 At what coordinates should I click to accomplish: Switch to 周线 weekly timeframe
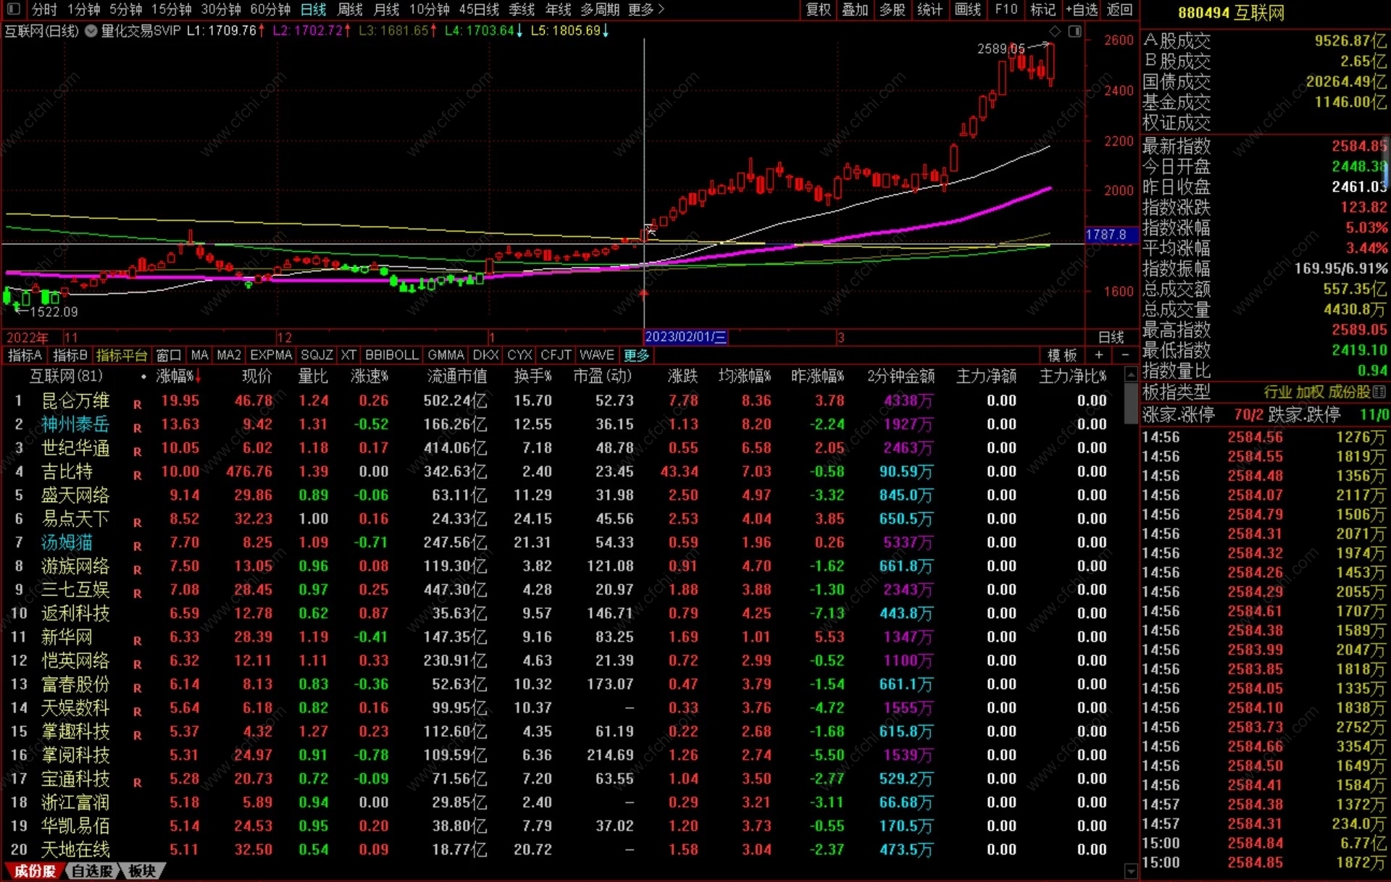350,9
